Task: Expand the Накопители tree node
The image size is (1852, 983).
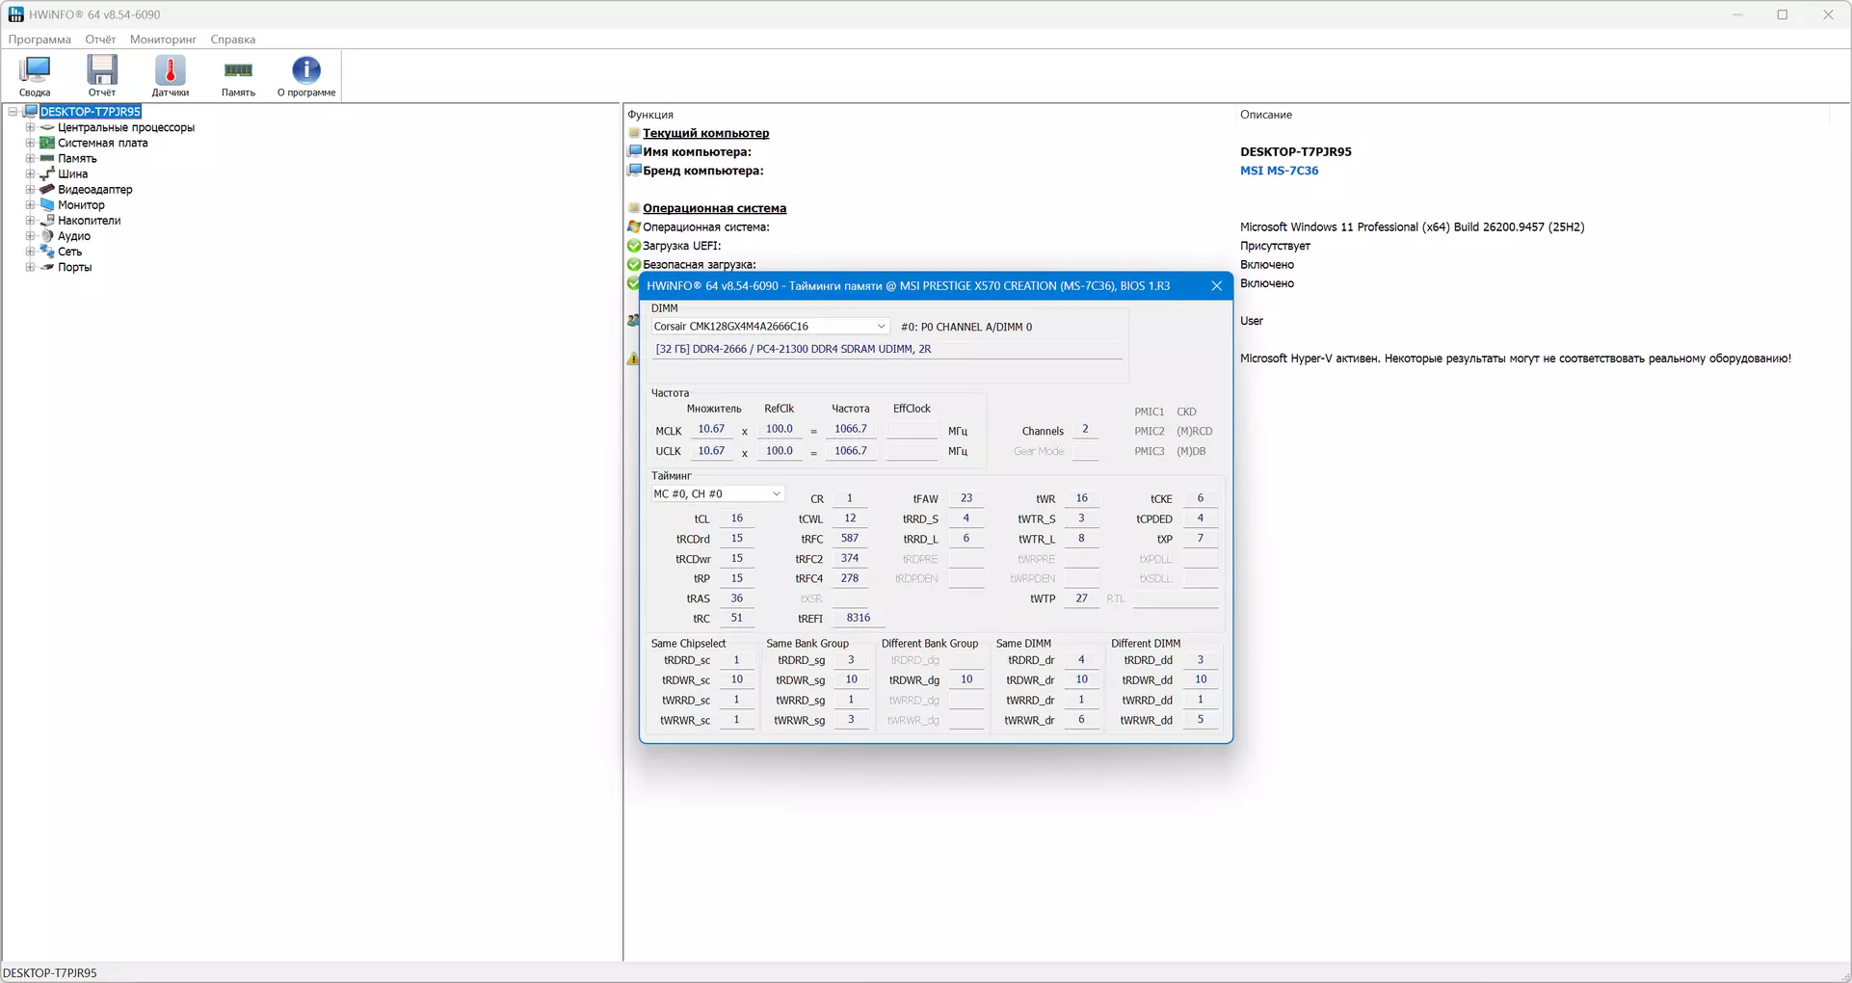Action: 30,221
